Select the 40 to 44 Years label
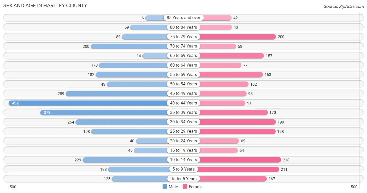The height and width of the screenshot is (193, 367). pos(183,103)
